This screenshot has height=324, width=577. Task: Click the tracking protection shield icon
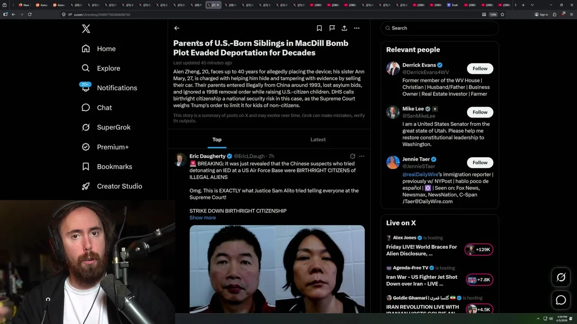[x=64, y=14]
